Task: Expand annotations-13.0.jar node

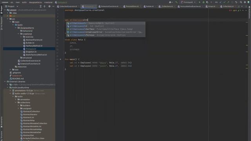Action: tap(11, 90)
